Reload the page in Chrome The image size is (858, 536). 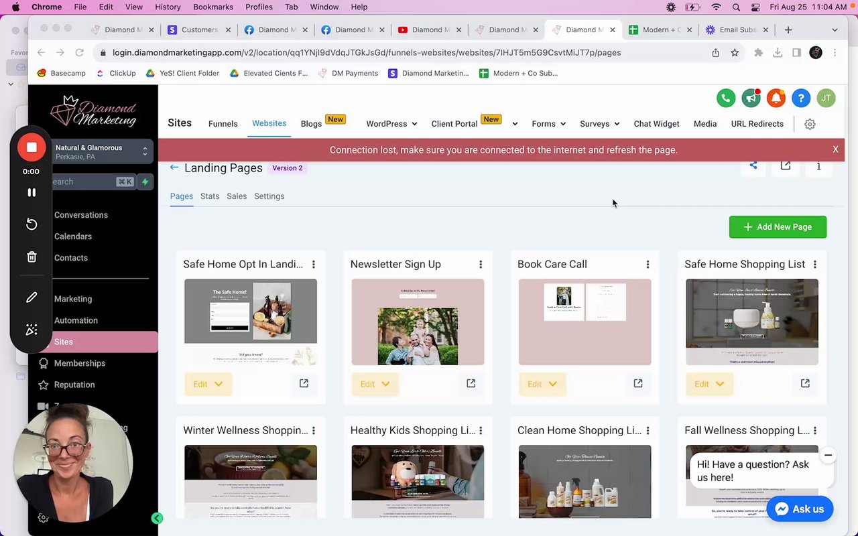click(79, 52)
